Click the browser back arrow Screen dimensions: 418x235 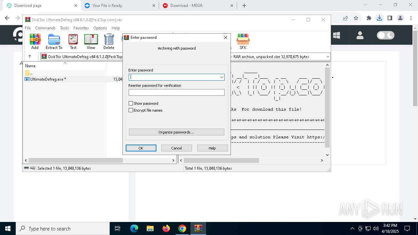(x=7, y=18)
